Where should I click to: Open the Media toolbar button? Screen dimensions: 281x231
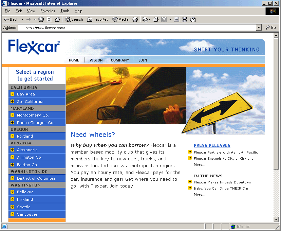click(120, 19)
